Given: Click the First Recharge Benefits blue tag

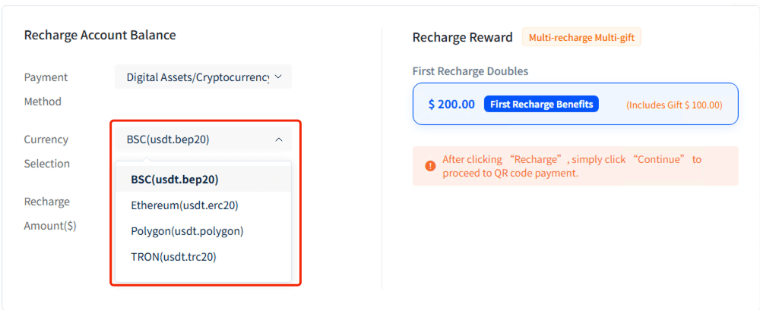Looking at the screenshot, I should [541, 104].
